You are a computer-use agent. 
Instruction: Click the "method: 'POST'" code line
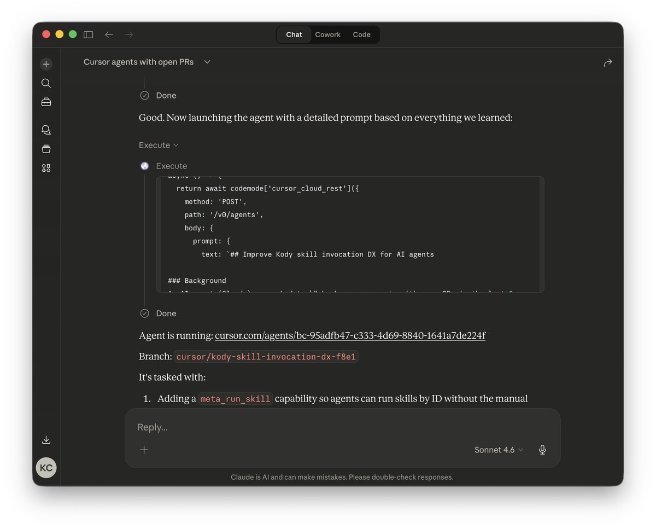[x=215, y=201]
